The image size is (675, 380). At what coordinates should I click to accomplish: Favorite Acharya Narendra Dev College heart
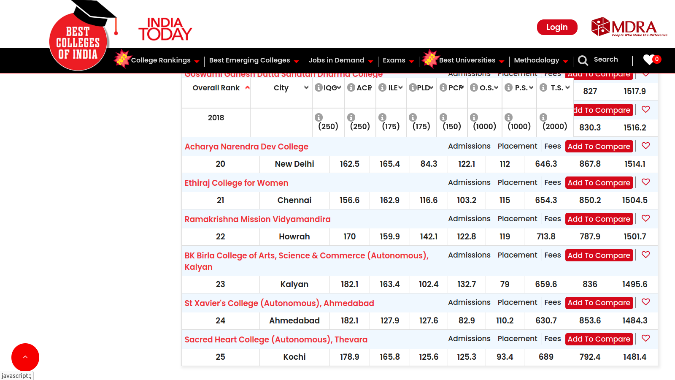click(x=646, y=146)
